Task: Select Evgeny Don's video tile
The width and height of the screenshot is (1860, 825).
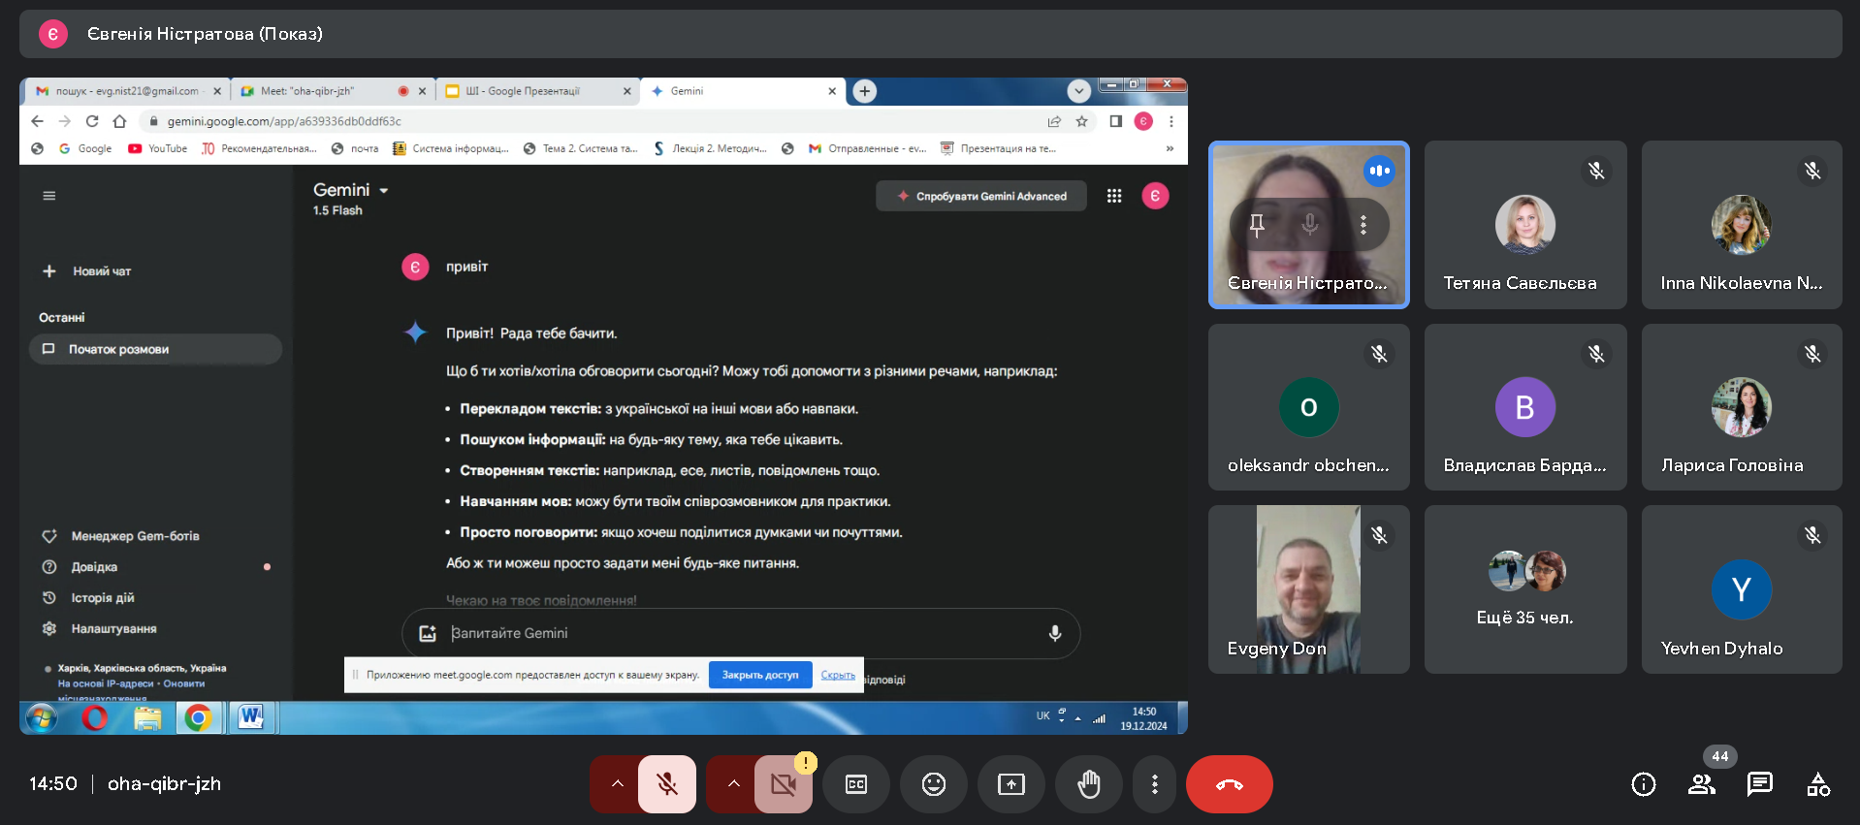Action: 1309,589
